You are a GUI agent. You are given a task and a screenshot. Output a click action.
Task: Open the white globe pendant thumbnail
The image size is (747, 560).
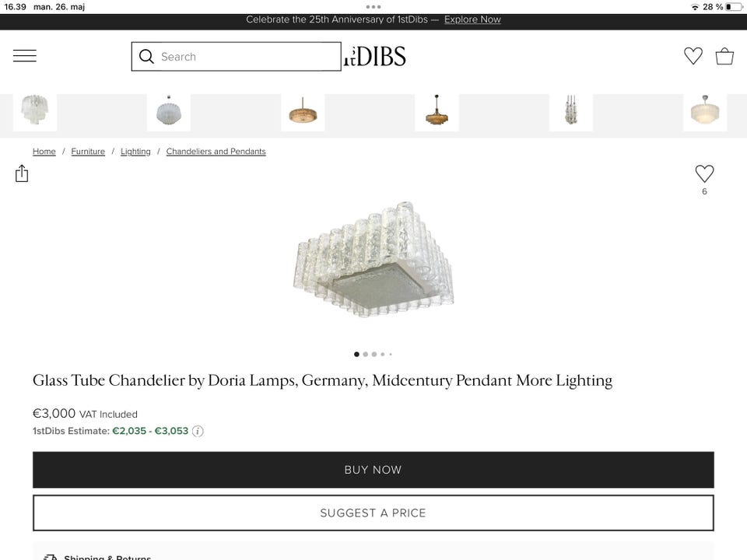(169, 112)
